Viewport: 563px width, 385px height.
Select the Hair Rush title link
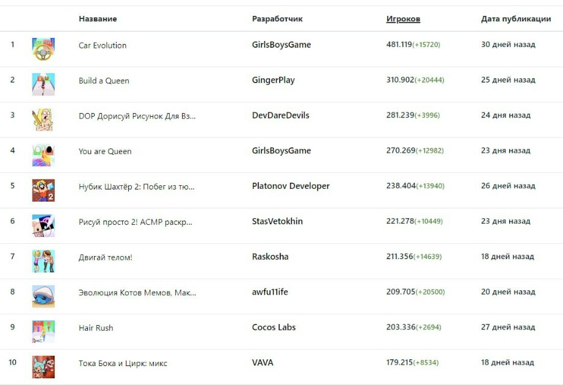coord(96,328)
